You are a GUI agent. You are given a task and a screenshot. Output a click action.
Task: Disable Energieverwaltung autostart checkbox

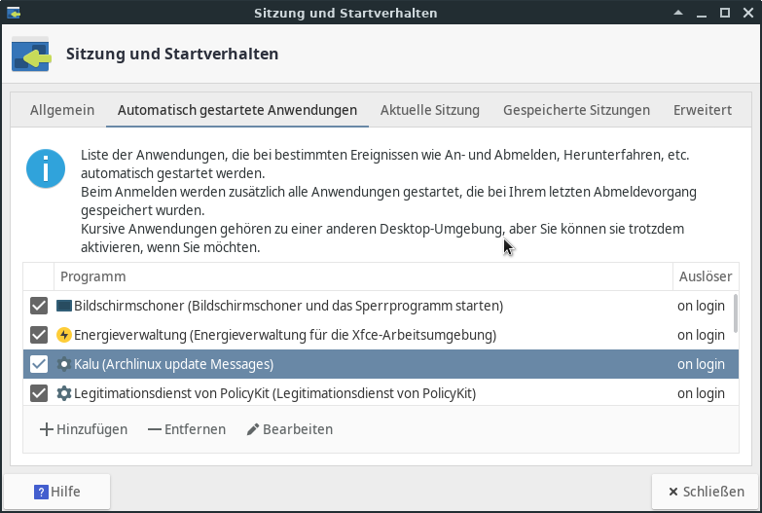pyautogui.click(x=39, y=335)
